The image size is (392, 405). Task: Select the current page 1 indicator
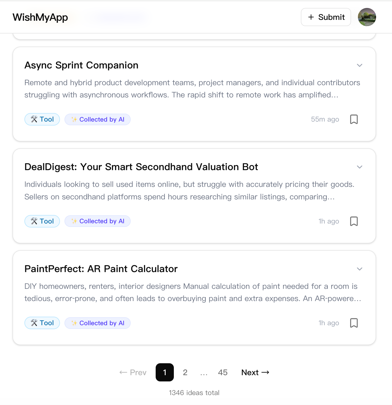coord(164,372)
